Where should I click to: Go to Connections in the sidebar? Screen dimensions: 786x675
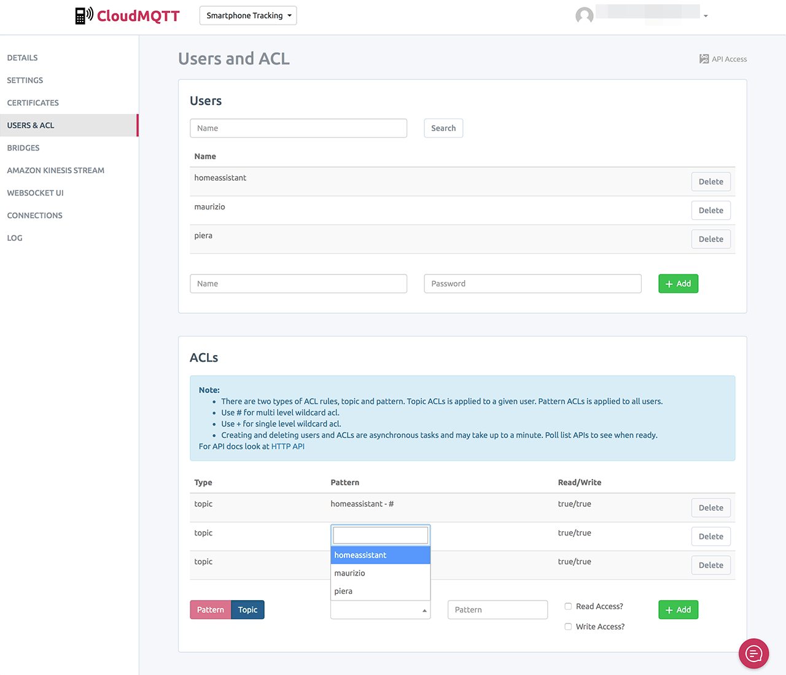point(35,216)
